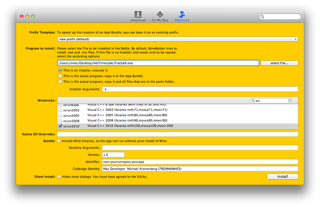This screenshot has height=207, width=320.
Task: Click the program file path field
Action: point(158,63)
